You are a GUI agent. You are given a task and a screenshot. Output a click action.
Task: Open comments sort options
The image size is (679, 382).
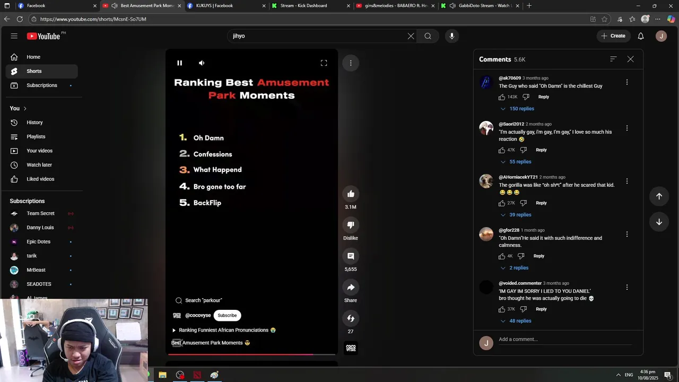[x=613, y=59]
